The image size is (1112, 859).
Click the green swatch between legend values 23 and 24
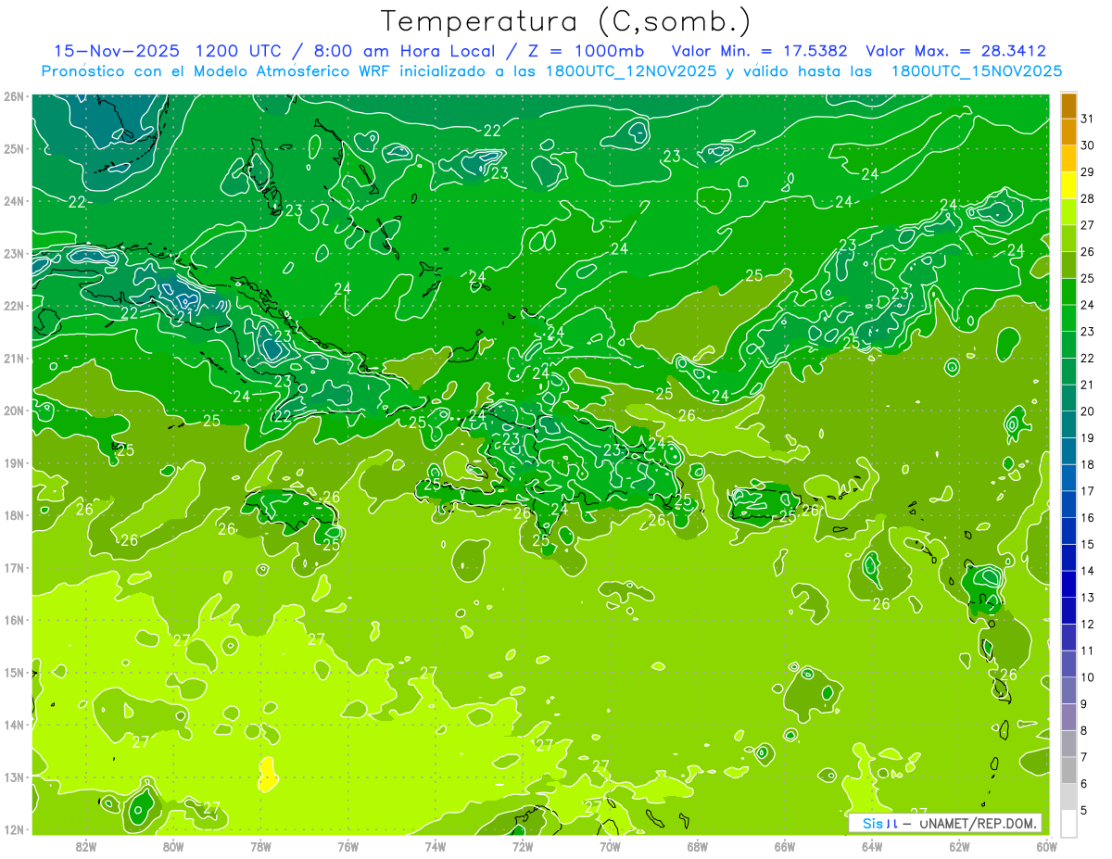(1068, 318)
